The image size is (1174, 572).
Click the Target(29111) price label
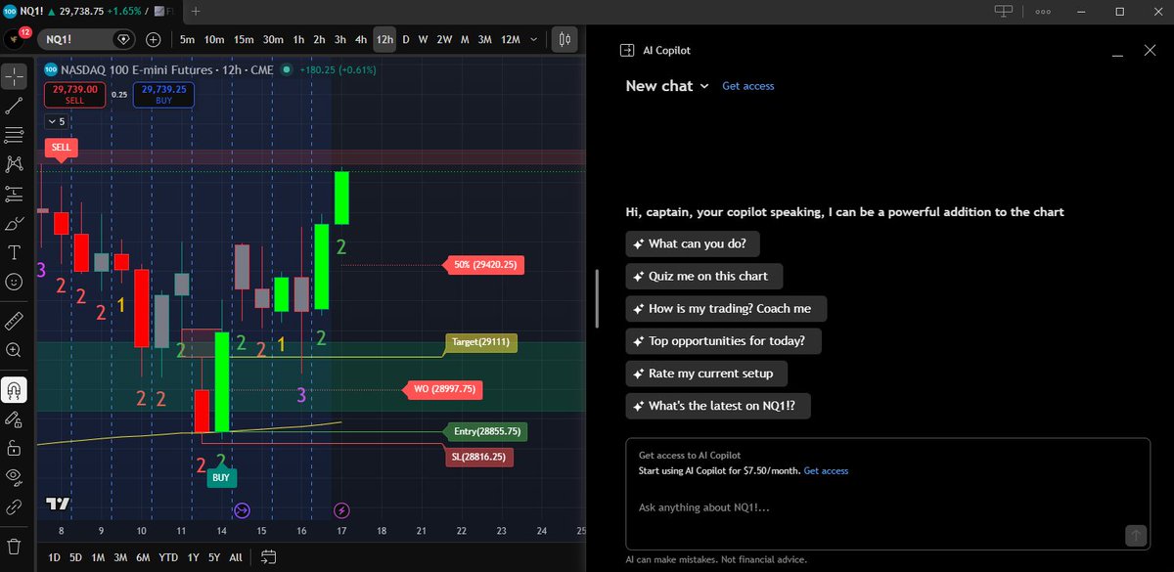[x=480, y=343]
